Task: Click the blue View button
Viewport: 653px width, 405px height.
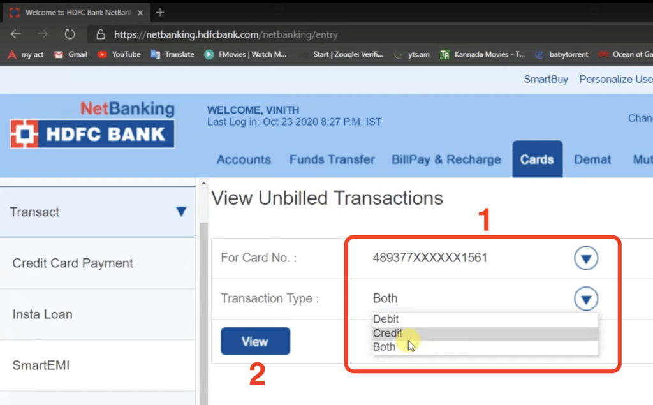Action: pyautogui.click(x=255, y=341)
